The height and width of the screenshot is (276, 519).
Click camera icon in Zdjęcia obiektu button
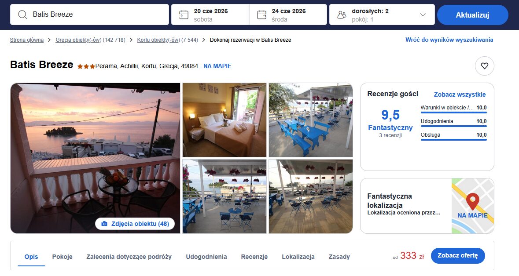point(104,224)
